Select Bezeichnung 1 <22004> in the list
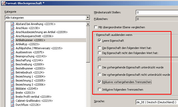 [30, 76]
